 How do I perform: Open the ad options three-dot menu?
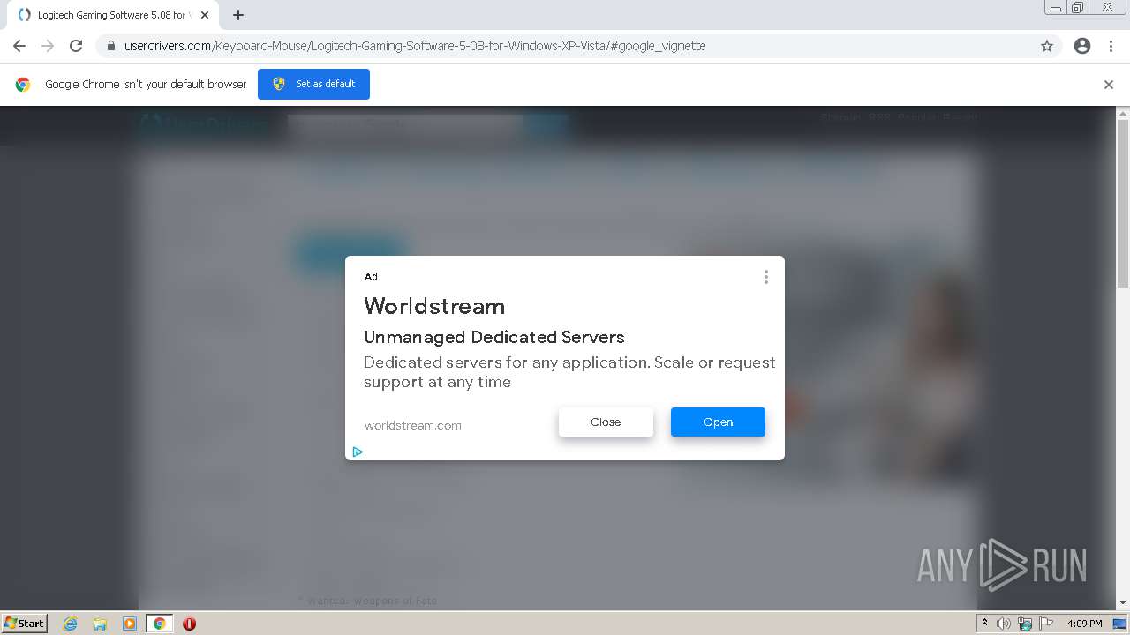[765, 277]
